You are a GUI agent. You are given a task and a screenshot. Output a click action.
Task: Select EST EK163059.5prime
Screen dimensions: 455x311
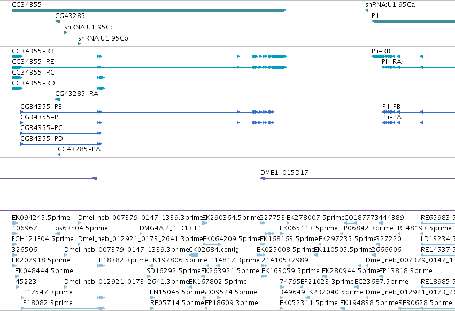(x=290, y=271)
